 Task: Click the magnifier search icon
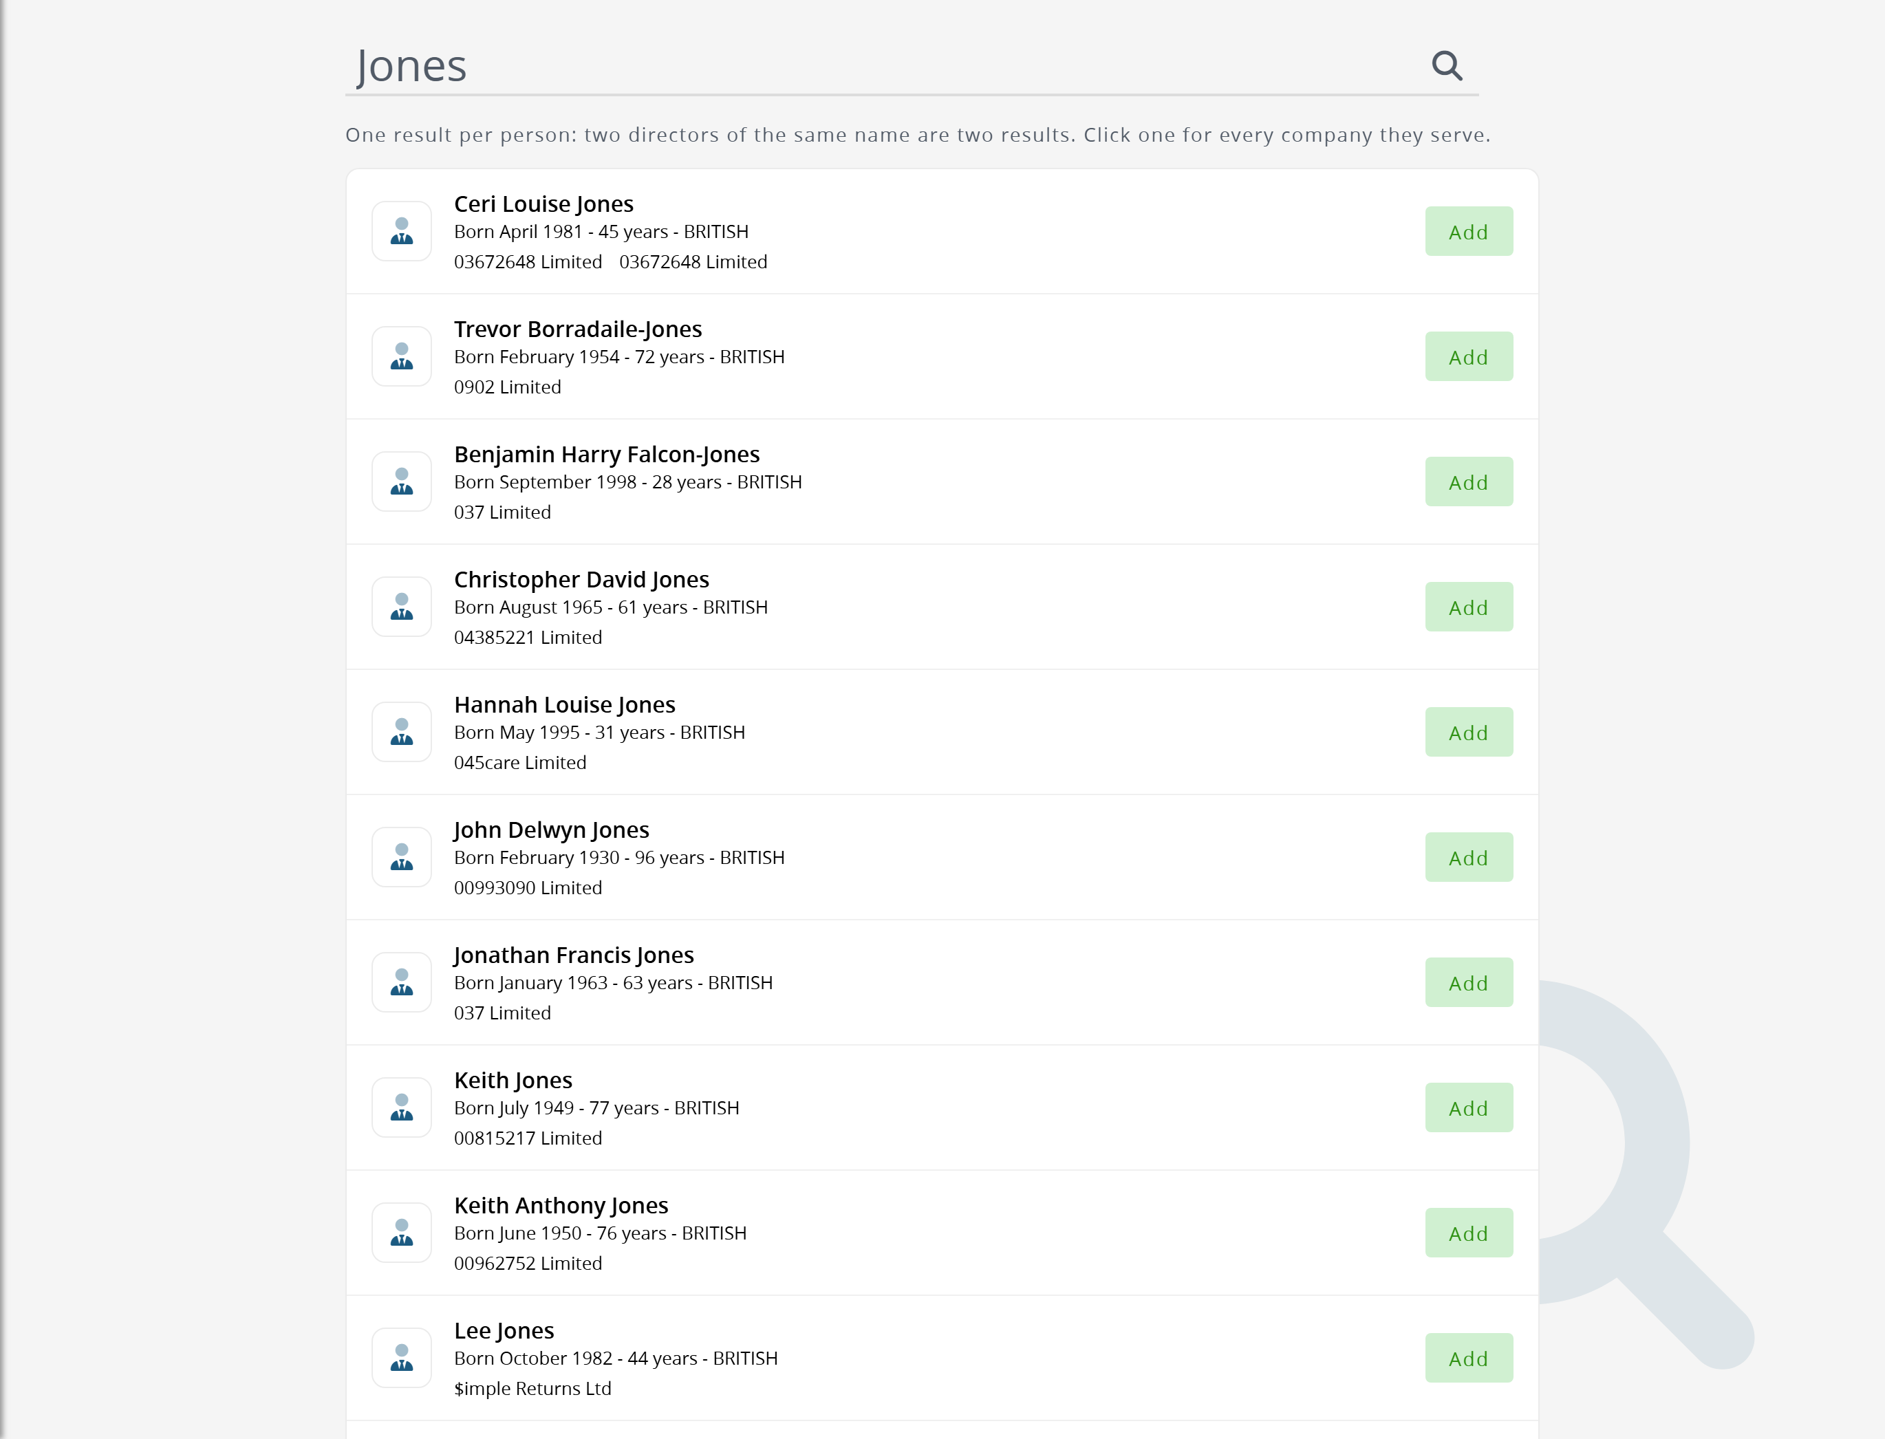click(x=1447, y=65)
